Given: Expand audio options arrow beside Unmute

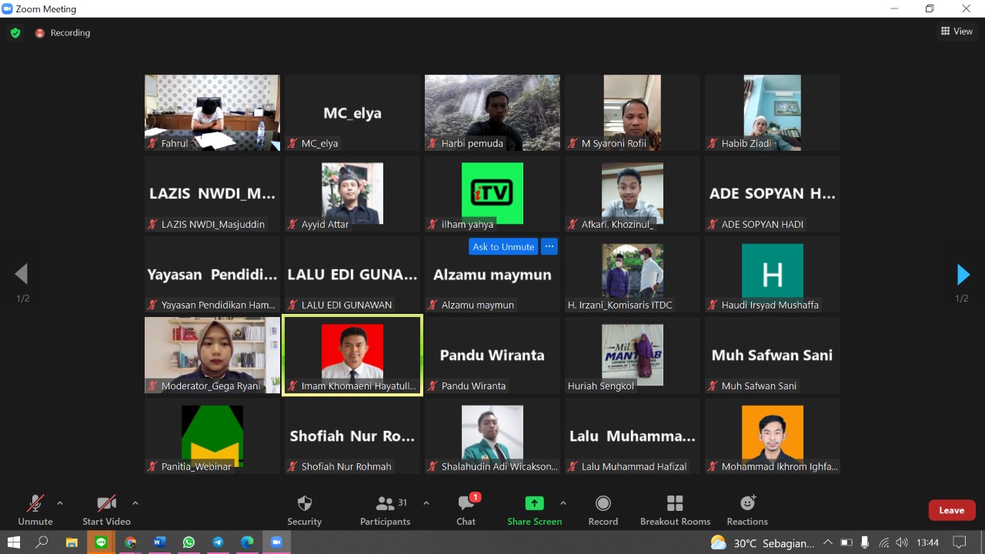Looking at the screenshot, I should coord(60,503).
